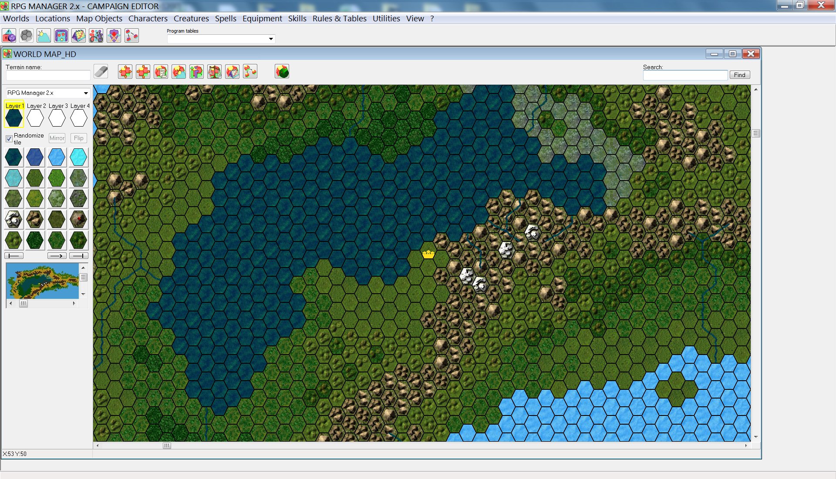The height and width of the screenshot is (479, 836).
Task: Open the hex balance scales icon
Action: coord(215,71)
